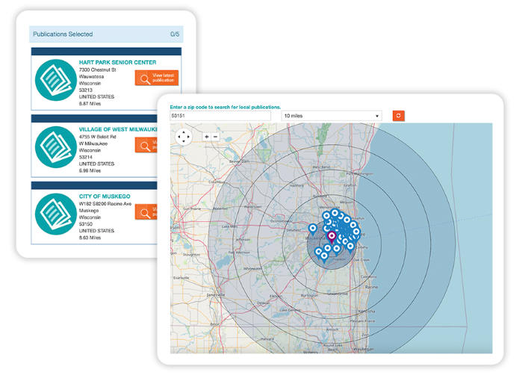The height and width of the screenshot is (375, 519).
Task: View latest publication for Hart Park Senior Center
Action: (157, 78)
